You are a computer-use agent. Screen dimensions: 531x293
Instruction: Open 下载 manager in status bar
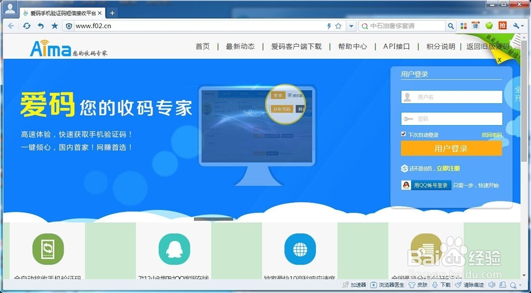tap(442, 285)
